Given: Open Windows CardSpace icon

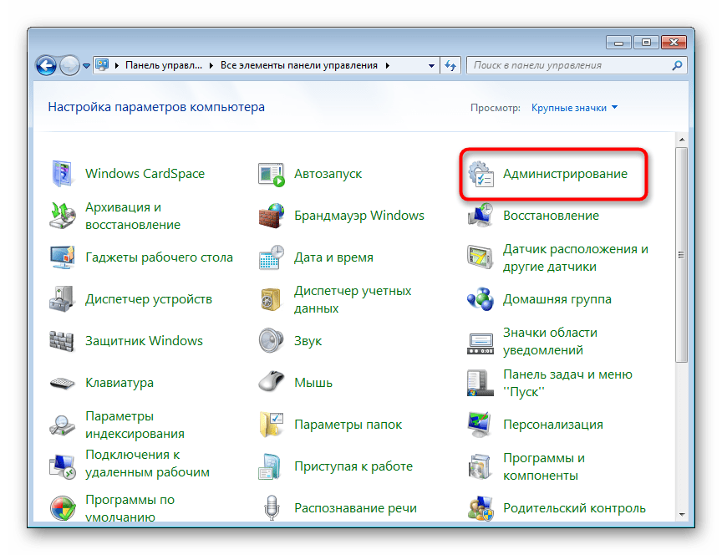Looking at the screenshot, I should [63, 175].
